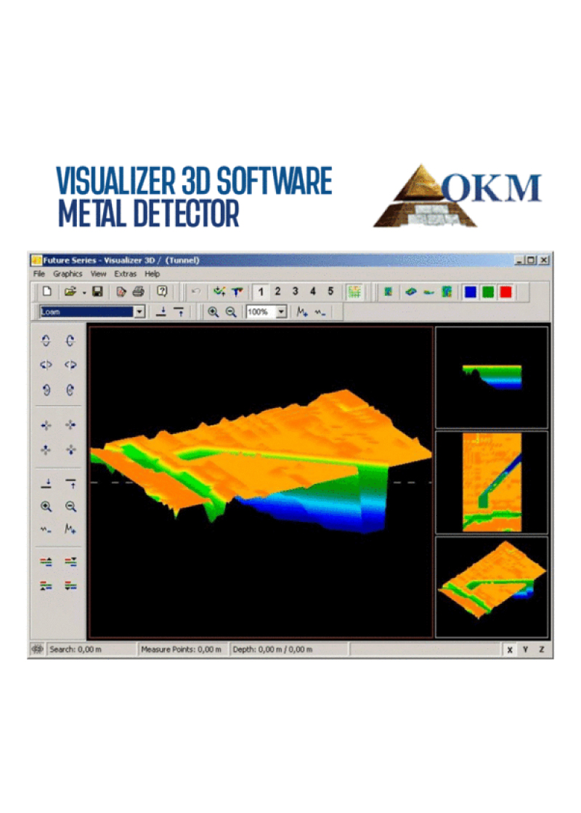The height and width of the screenshot is (813, 581).
Task: Click the Open folder icon in the toolbar
Action: (x=70, y=291)
